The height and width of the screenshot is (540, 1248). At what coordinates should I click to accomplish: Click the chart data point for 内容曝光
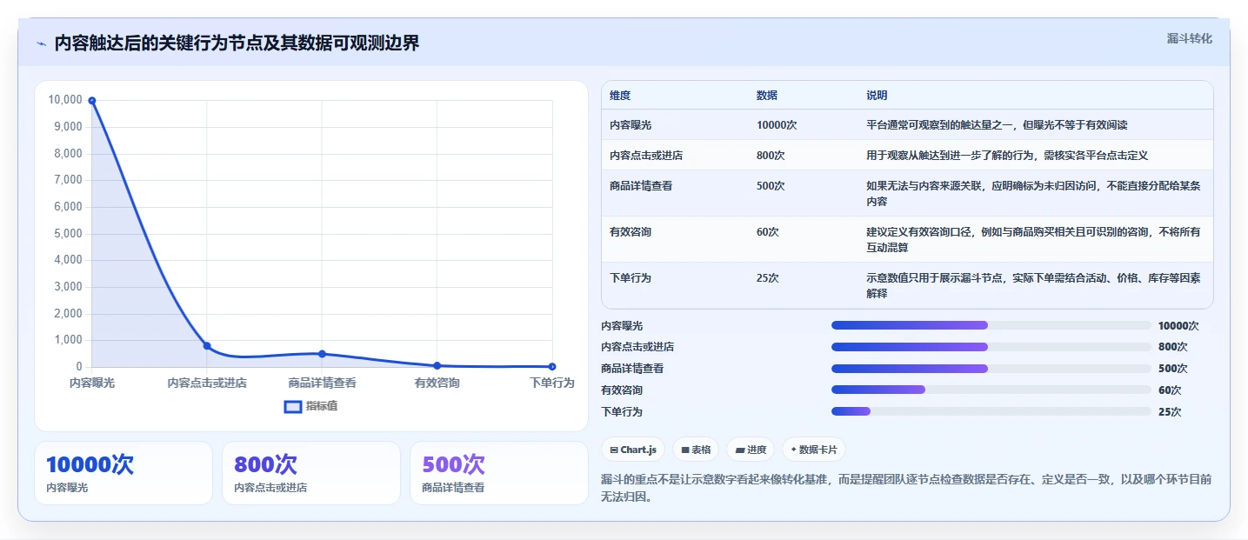[x=92, y=101]
